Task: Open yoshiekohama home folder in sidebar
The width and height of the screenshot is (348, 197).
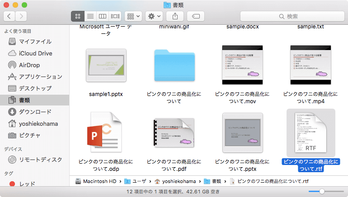Action: point(35,124)
